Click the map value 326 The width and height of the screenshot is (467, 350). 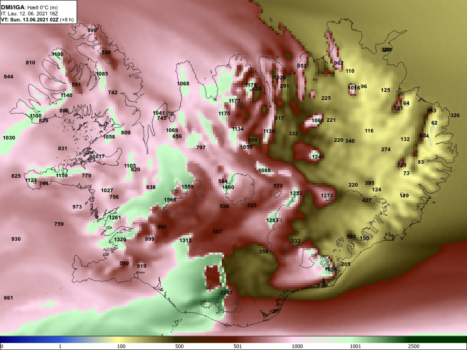coord(455,115)
